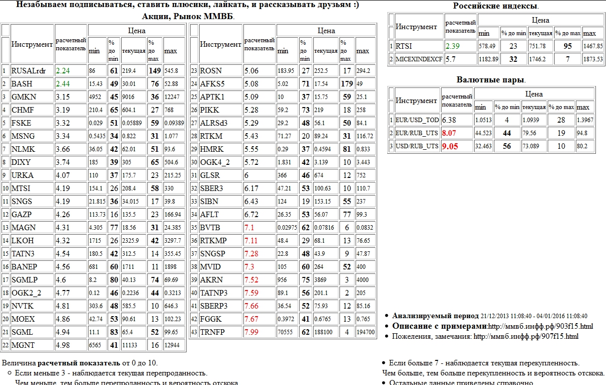Select the ROSN instrument cell
Viewport: 606px width, 385px height.
[x=210, y=70]
